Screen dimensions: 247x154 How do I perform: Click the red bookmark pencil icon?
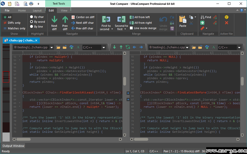(x=202, y=28)
